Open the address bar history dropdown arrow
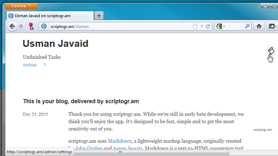 pyautogui.click(x=202, y=26)
